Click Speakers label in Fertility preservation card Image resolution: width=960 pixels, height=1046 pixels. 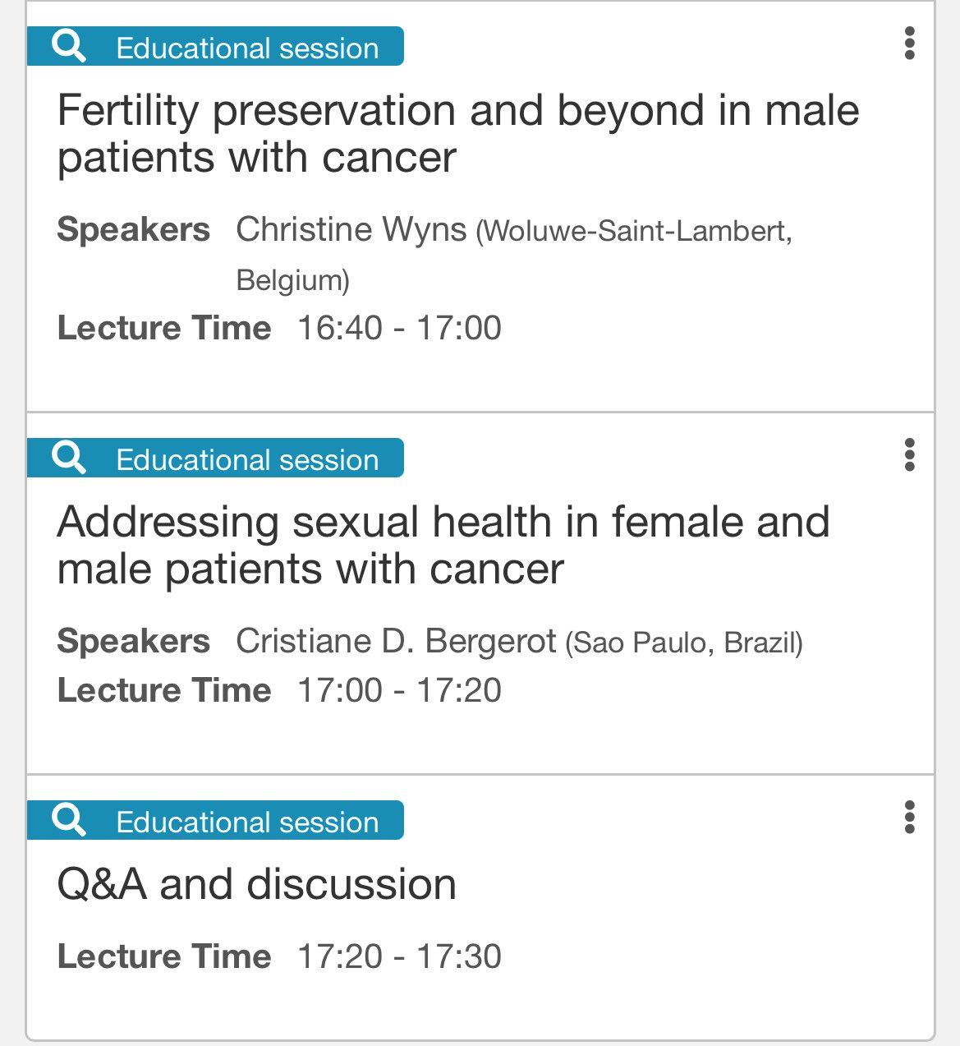[x=134, y=229]
